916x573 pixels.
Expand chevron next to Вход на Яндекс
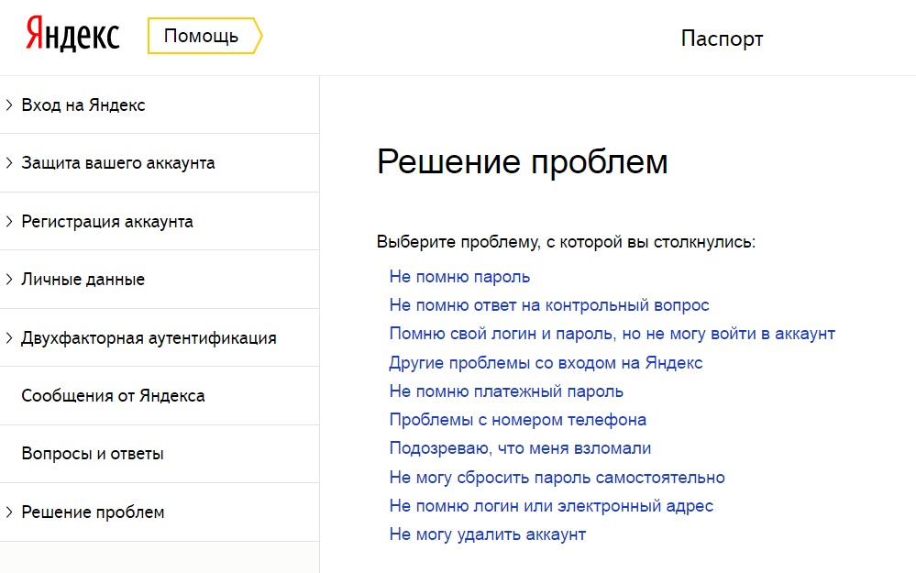coord(9,105)
